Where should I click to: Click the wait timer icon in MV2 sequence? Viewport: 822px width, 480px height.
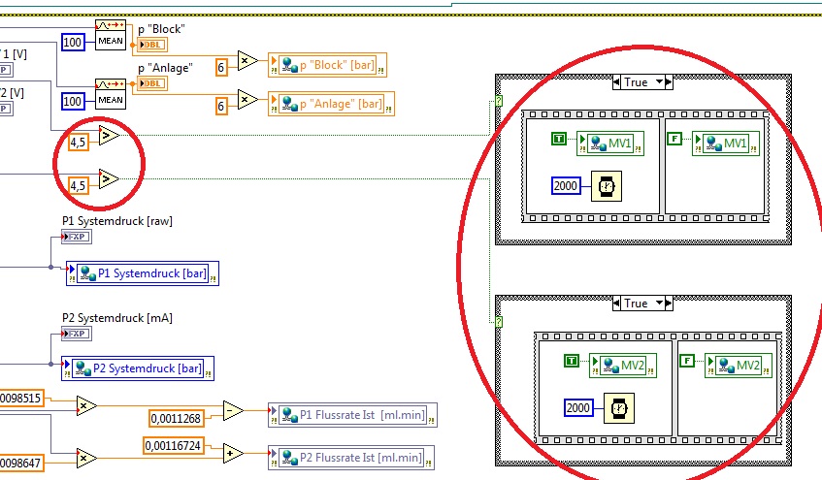(619, 408)
